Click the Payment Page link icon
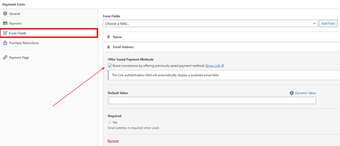340x146 pixels. pos(5,57)
